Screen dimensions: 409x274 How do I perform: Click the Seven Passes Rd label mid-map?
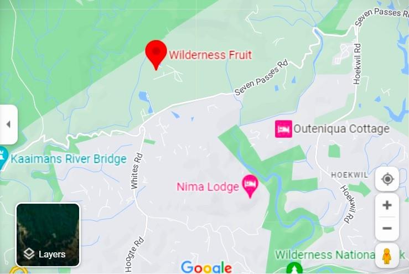(261, 77)
